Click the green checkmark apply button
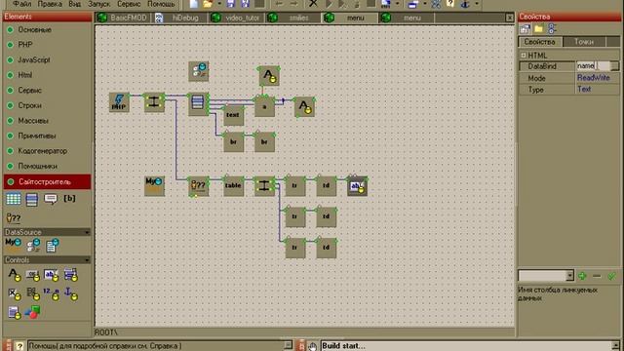 coord(611,275)
